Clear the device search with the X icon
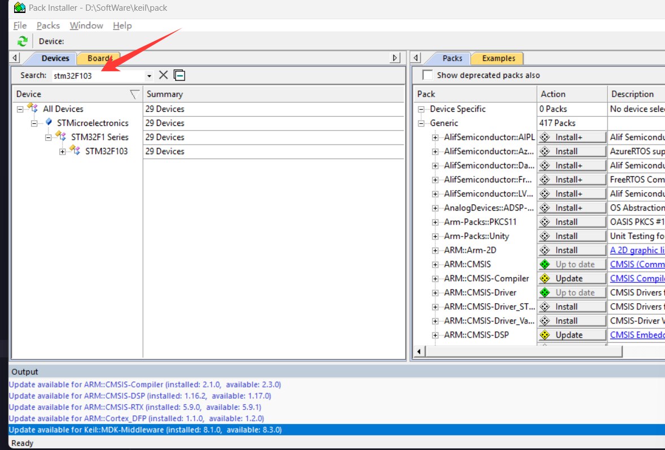665x450 pixels. (163, 75)
